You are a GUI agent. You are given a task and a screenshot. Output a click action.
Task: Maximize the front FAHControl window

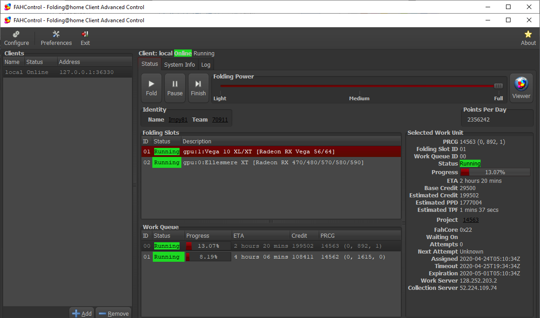click(x=508, y=20)
